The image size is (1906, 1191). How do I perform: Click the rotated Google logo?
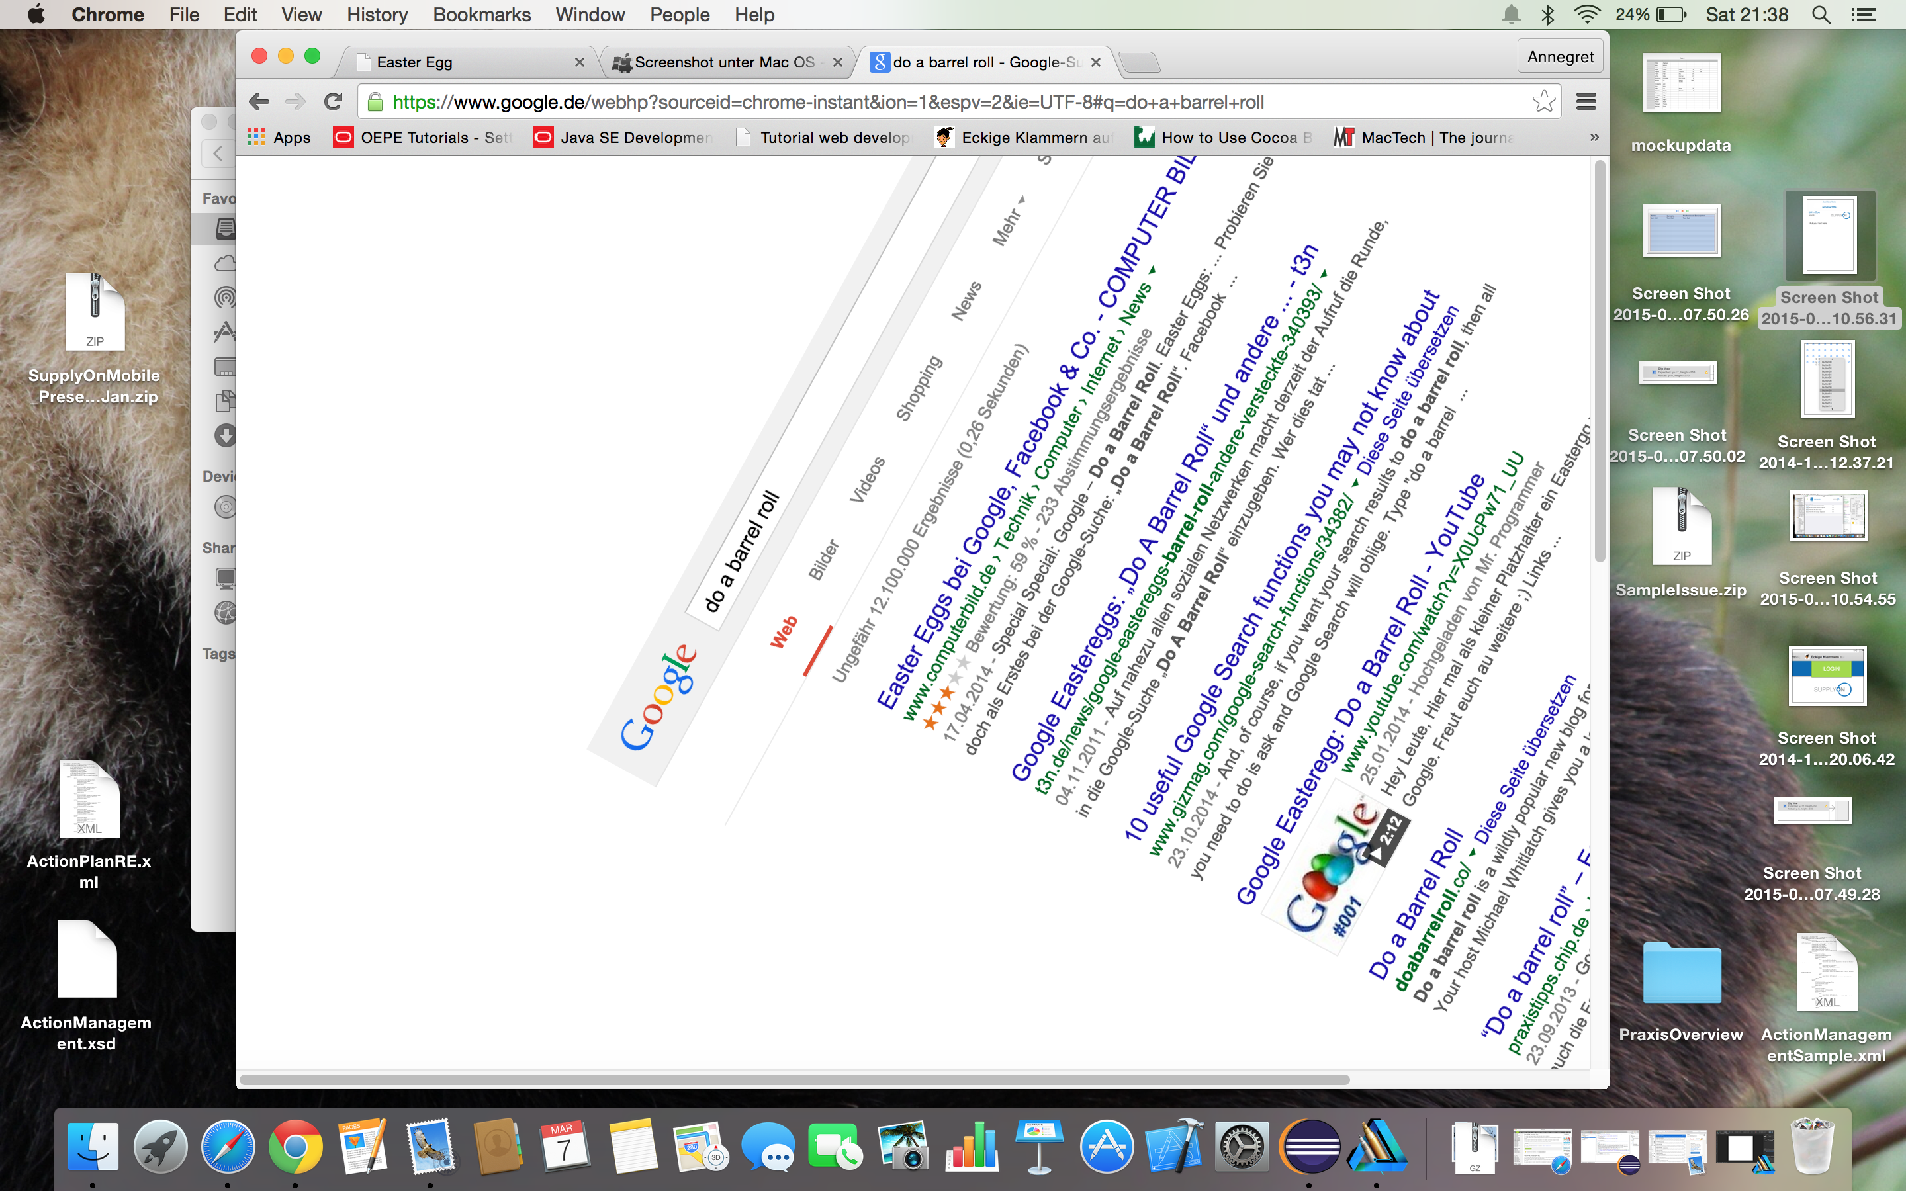[658, 699]
